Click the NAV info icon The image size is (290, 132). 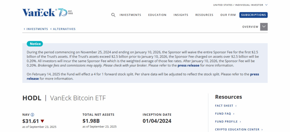pos(32,115)
